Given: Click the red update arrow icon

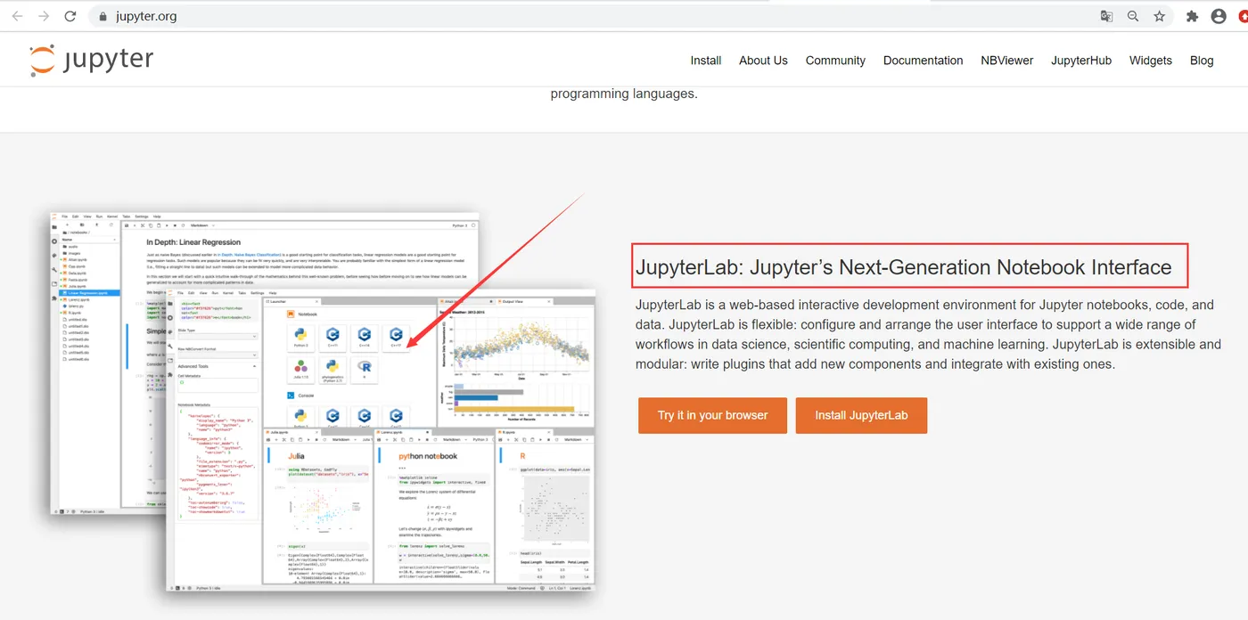Looking at the screenshot, I should pyautogui.click(x=1243, y=16).
